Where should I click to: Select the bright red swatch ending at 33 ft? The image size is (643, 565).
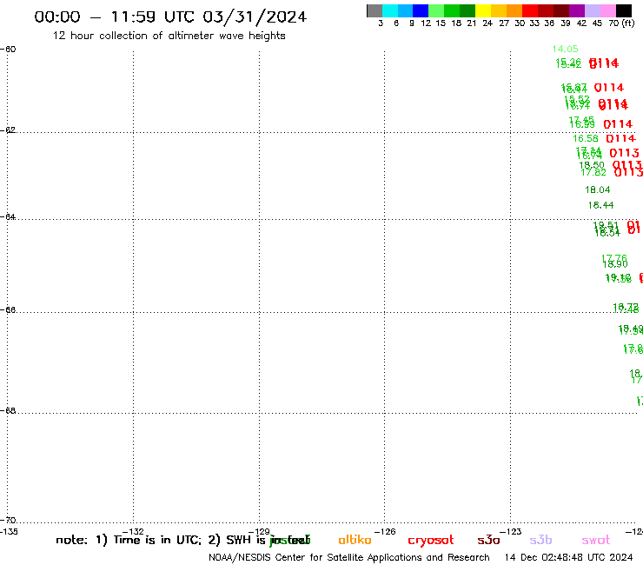click(x=530, y=10)
